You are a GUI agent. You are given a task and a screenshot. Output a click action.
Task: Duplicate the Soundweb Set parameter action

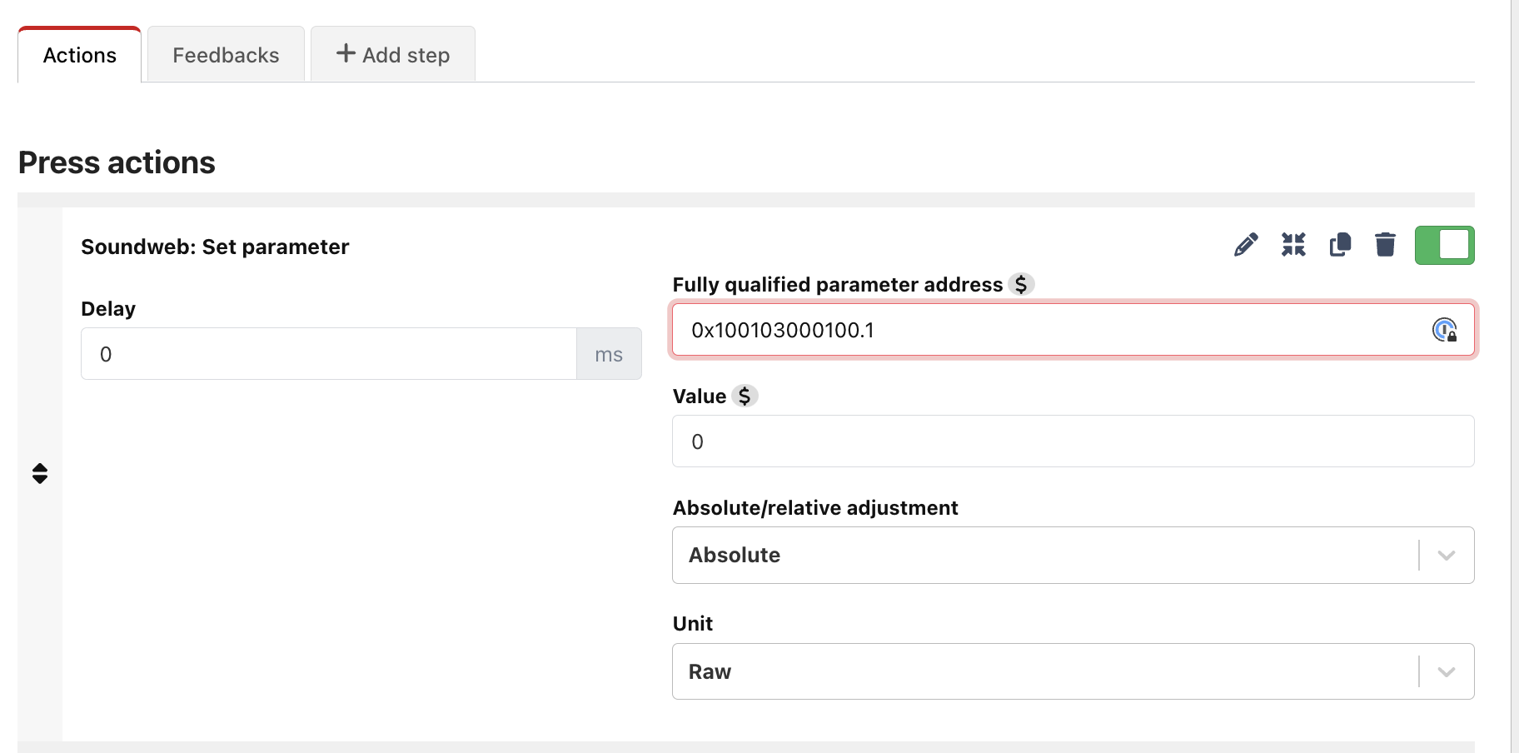point(1340,245)
